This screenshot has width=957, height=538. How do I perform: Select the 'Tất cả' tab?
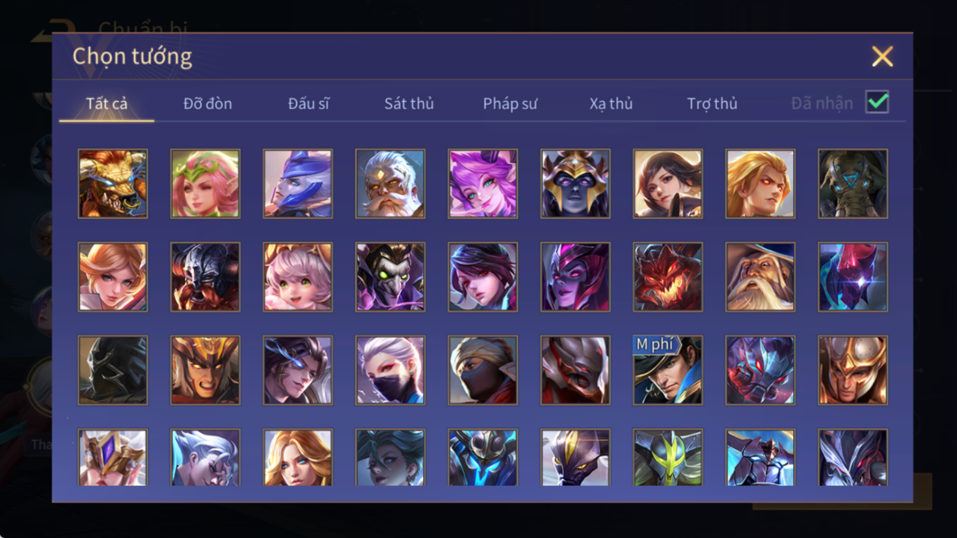pos(107,103)
